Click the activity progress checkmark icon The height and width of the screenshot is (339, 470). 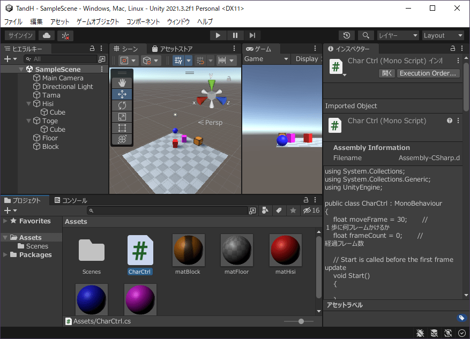pyautogui.click(x=462, y=333)
